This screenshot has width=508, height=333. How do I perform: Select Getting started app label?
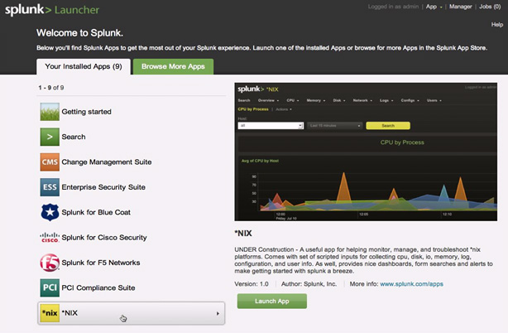(x=87, y=112)
